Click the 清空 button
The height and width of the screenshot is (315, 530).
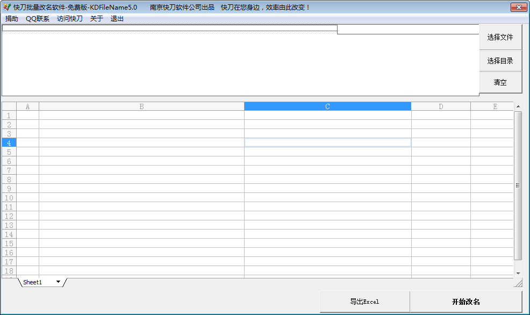click(500, 82)
